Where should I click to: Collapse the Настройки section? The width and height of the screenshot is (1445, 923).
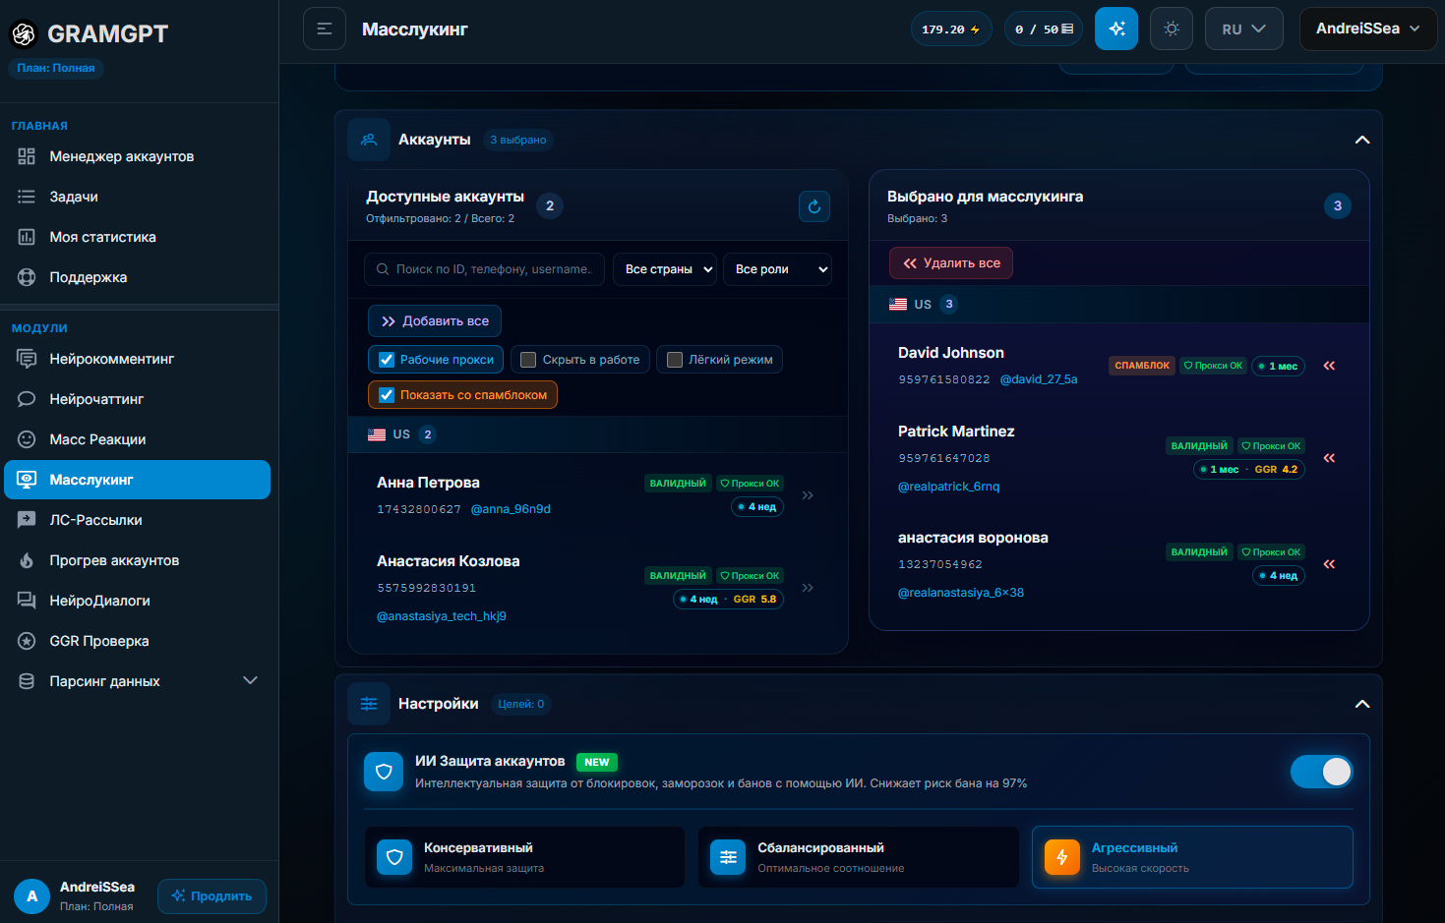click(x=1362, y=704)
